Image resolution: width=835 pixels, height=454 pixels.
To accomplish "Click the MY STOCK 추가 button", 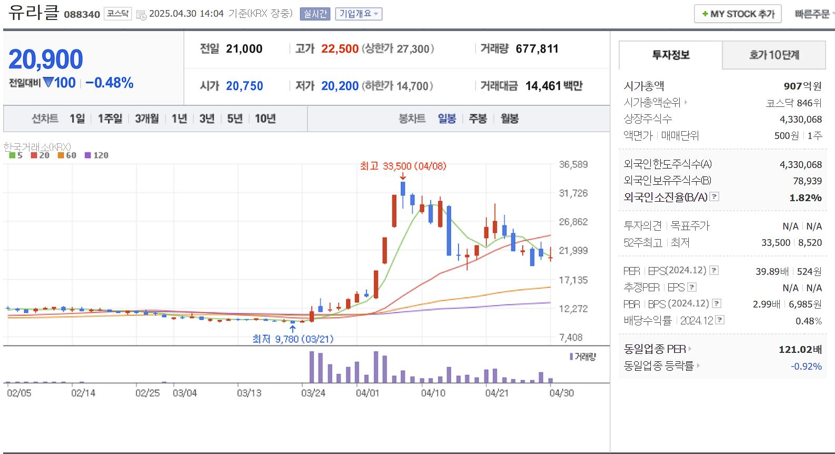I will point(738,14).
